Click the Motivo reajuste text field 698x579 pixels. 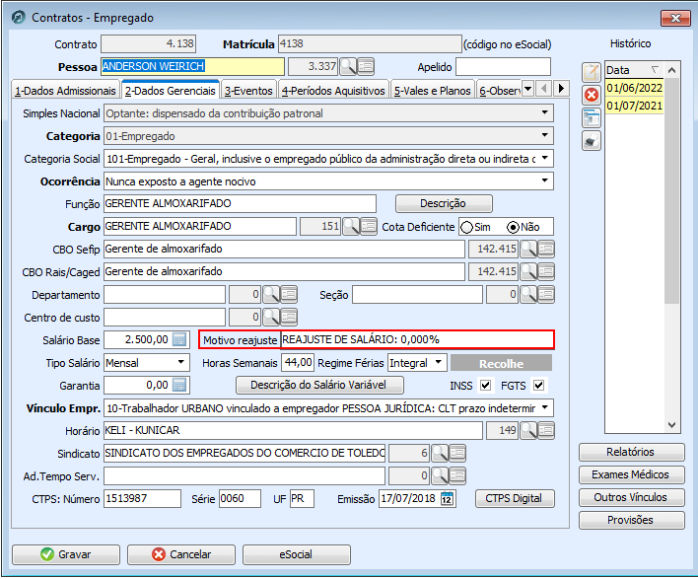pyautogui.click(x=417, y=340)
